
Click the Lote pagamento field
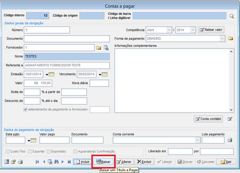[213, 140]
